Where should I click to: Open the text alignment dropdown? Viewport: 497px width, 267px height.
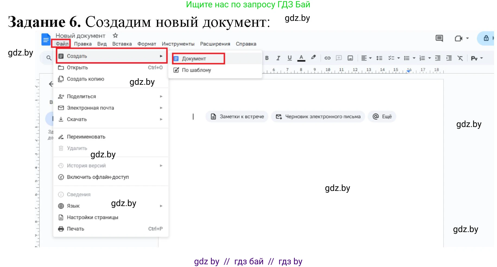point(366,58)
